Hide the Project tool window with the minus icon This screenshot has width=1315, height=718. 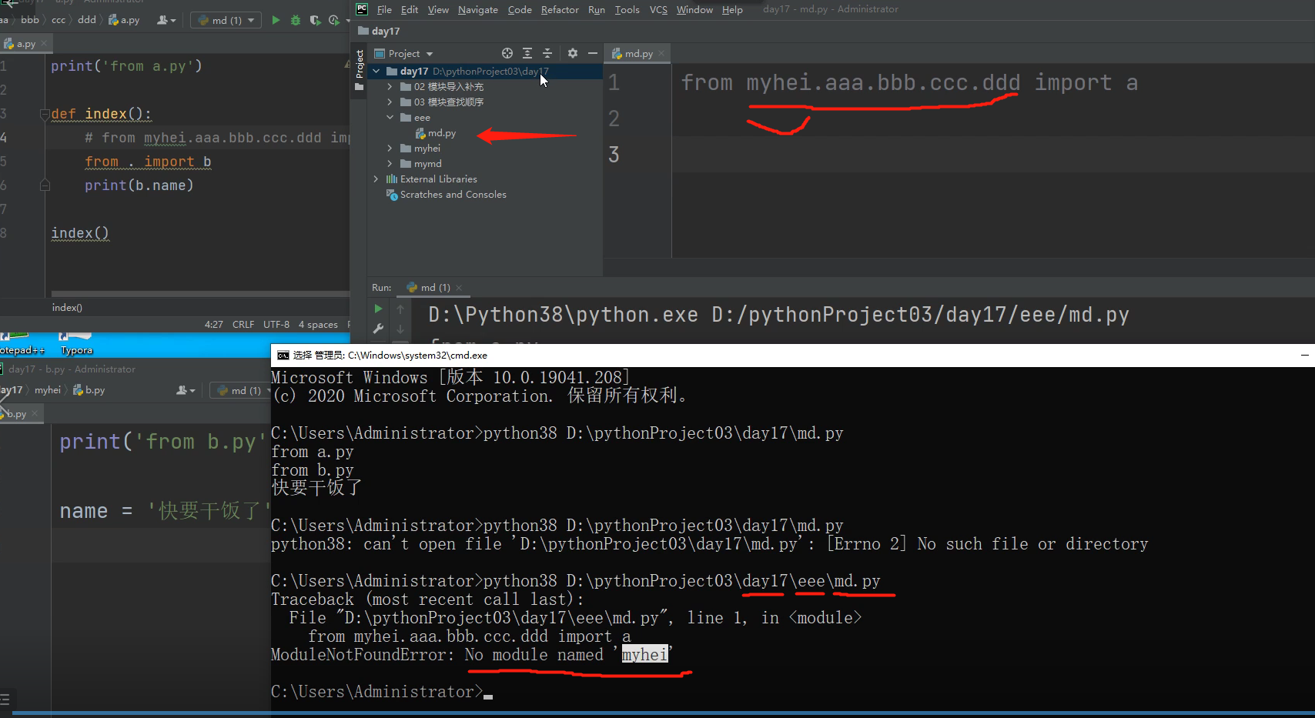[x=592, y=53]
